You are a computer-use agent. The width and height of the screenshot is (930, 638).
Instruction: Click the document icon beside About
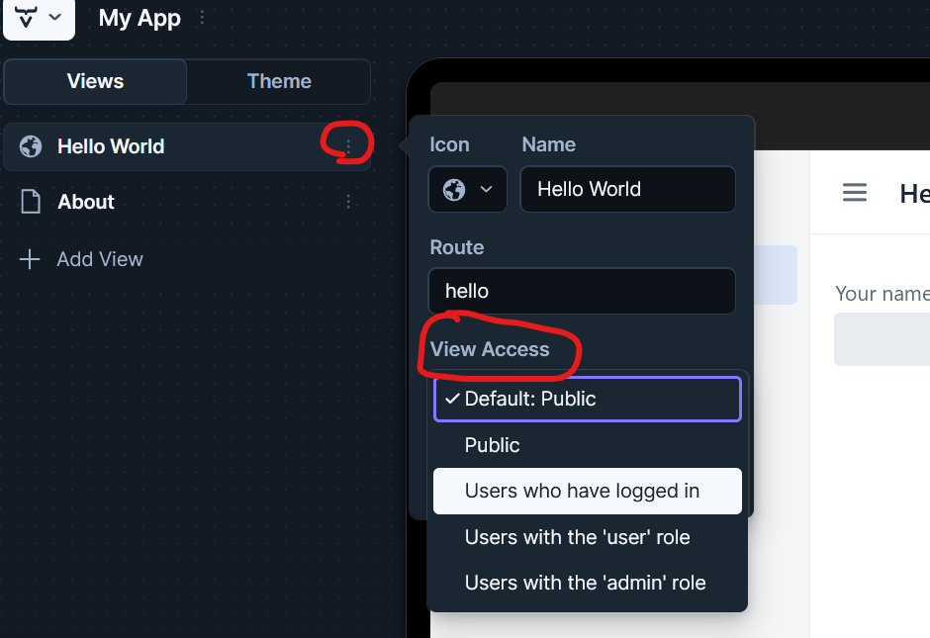(31, 202)
